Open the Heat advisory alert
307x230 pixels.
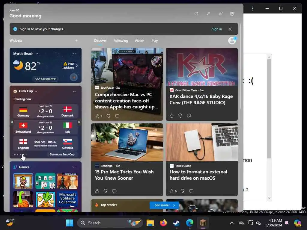69,66
